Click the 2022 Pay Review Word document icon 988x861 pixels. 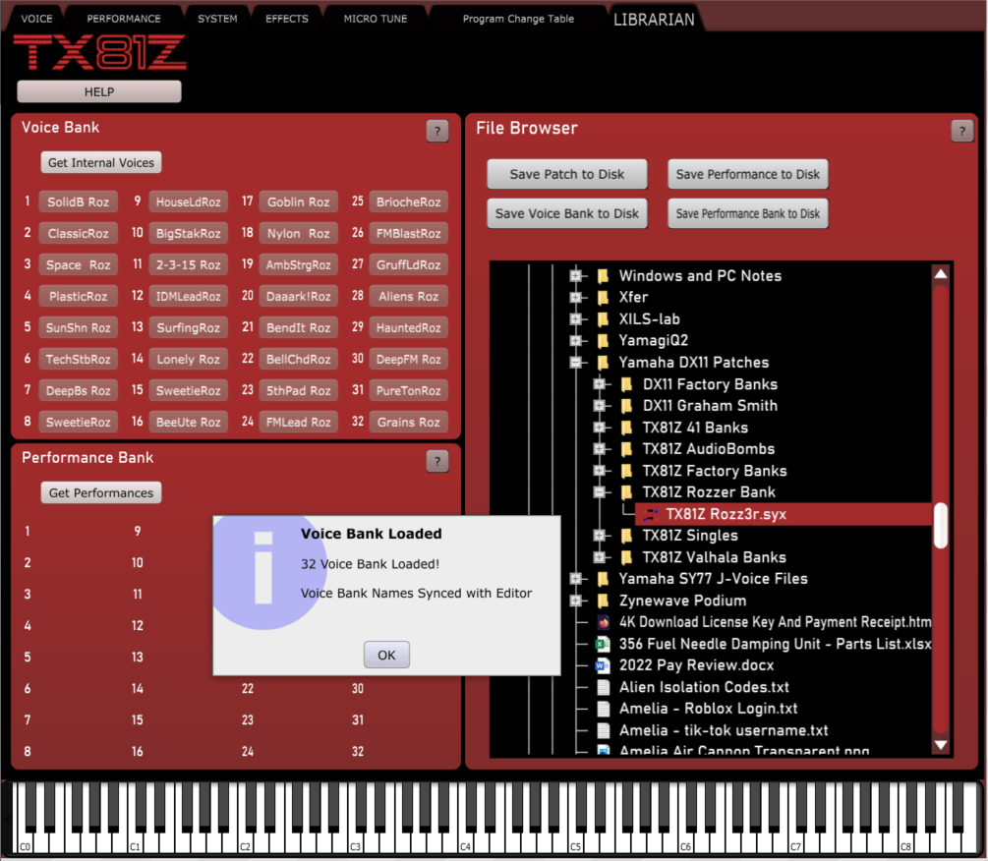click(603, 665)
